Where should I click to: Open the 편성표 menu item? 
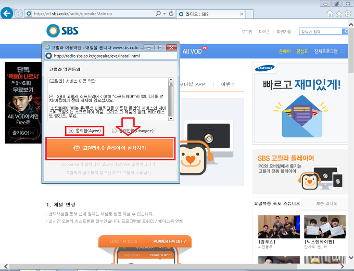(302, 51)
